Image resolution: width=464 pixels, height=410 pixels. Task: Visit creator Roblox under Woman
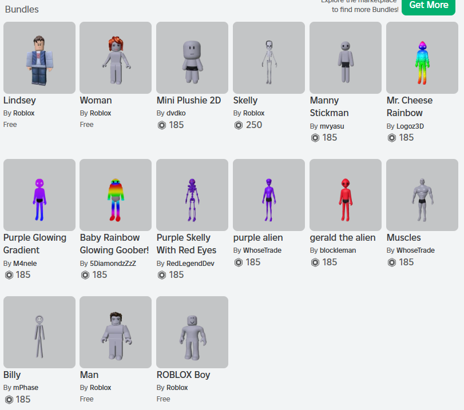tap(101, 113)
